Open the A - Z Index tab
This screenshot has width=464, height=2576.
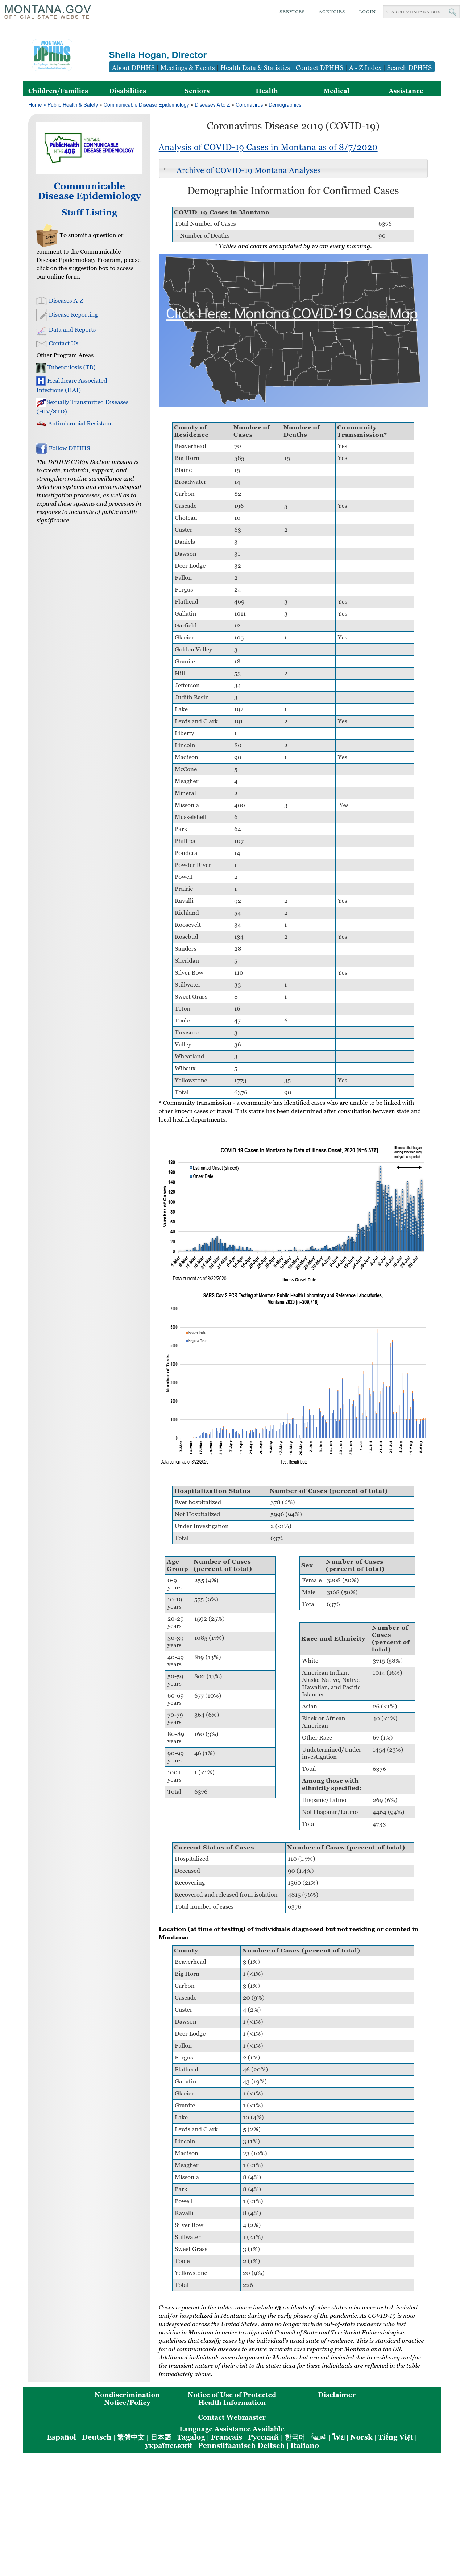(365, 68)
